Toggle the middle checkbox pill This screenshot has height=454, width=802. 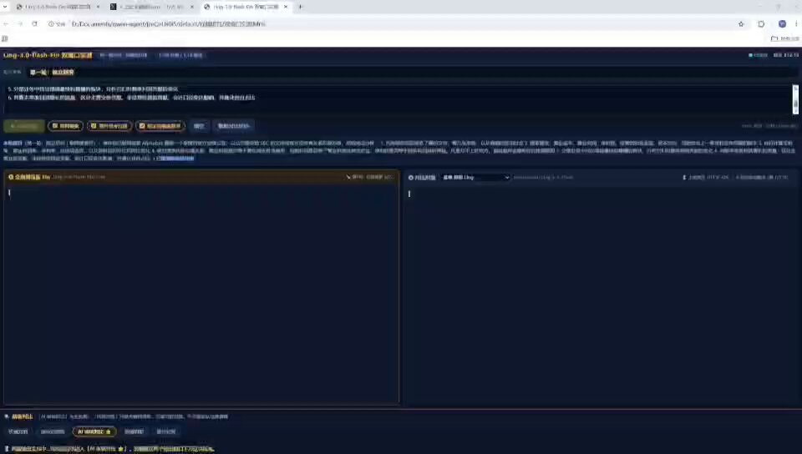pyautogui.click(x=109, y=126)
